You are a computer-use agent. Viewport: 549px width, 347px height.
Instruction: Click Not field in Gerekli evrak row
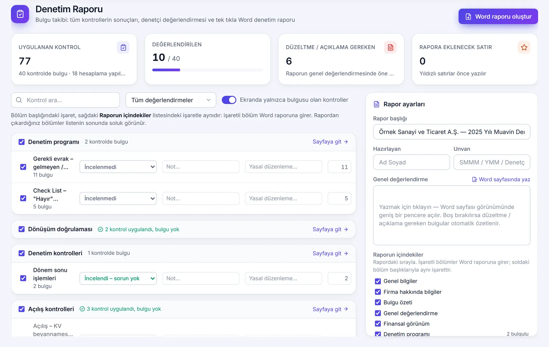pos(201,167)
